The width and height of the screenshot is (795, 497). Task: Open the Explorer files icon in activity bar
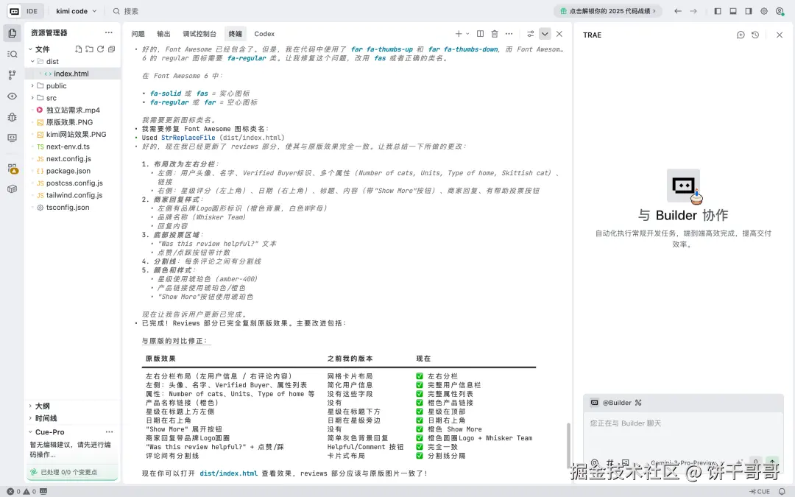click(x=13, y=33)
